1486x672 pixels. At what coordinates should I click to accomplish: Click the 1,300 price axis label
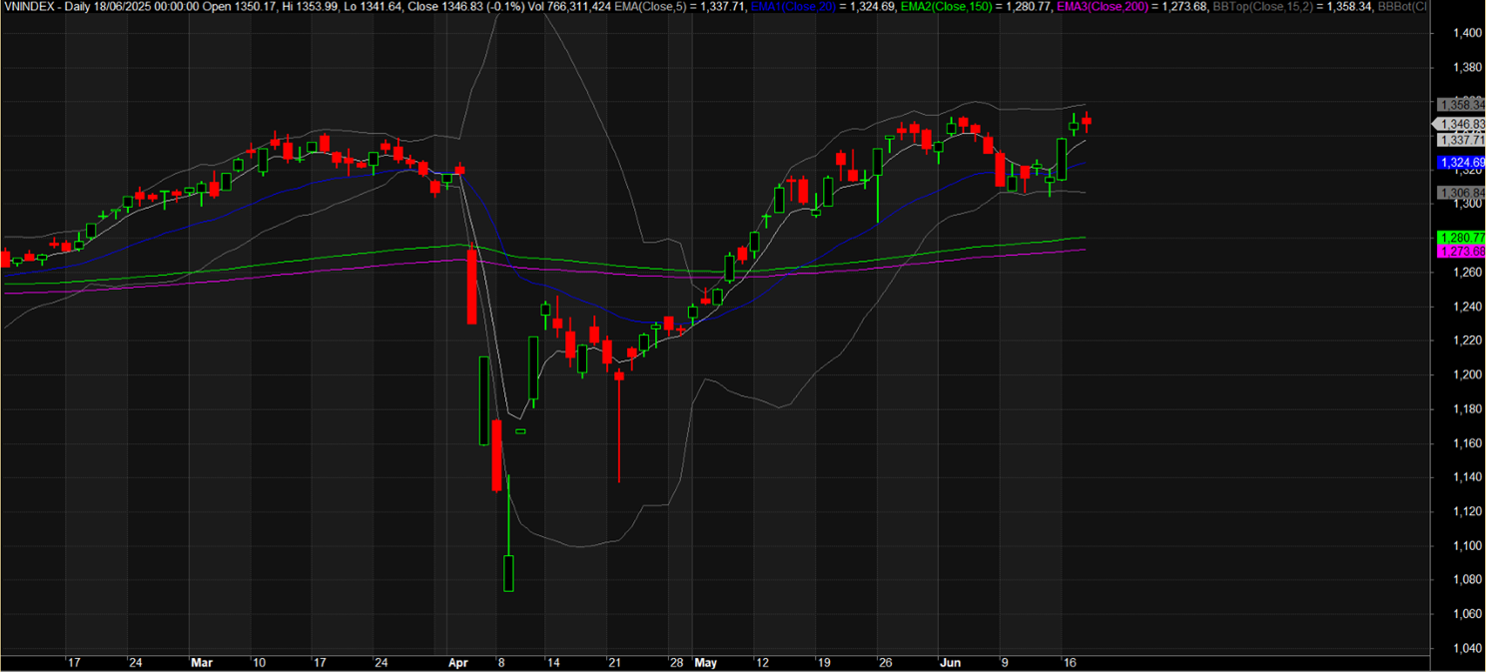[1467, 204]
